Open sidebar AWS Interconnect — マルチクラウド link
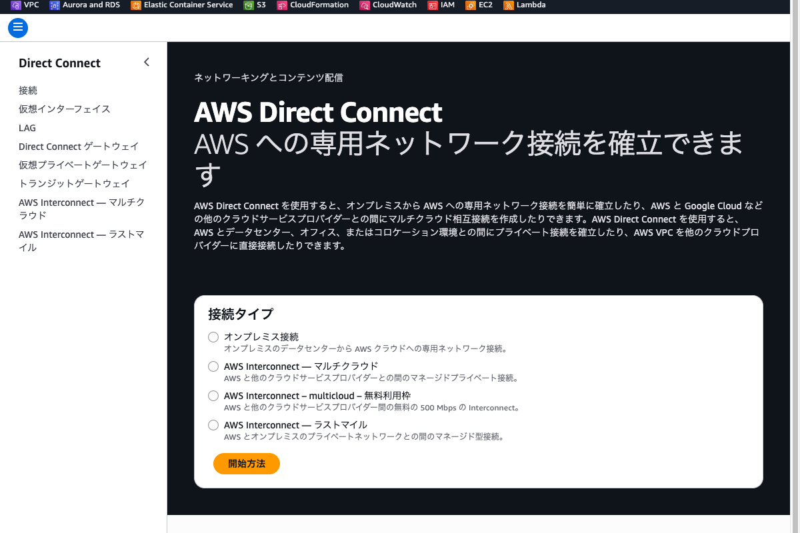The image size is (800, 533). click(81, 209)
